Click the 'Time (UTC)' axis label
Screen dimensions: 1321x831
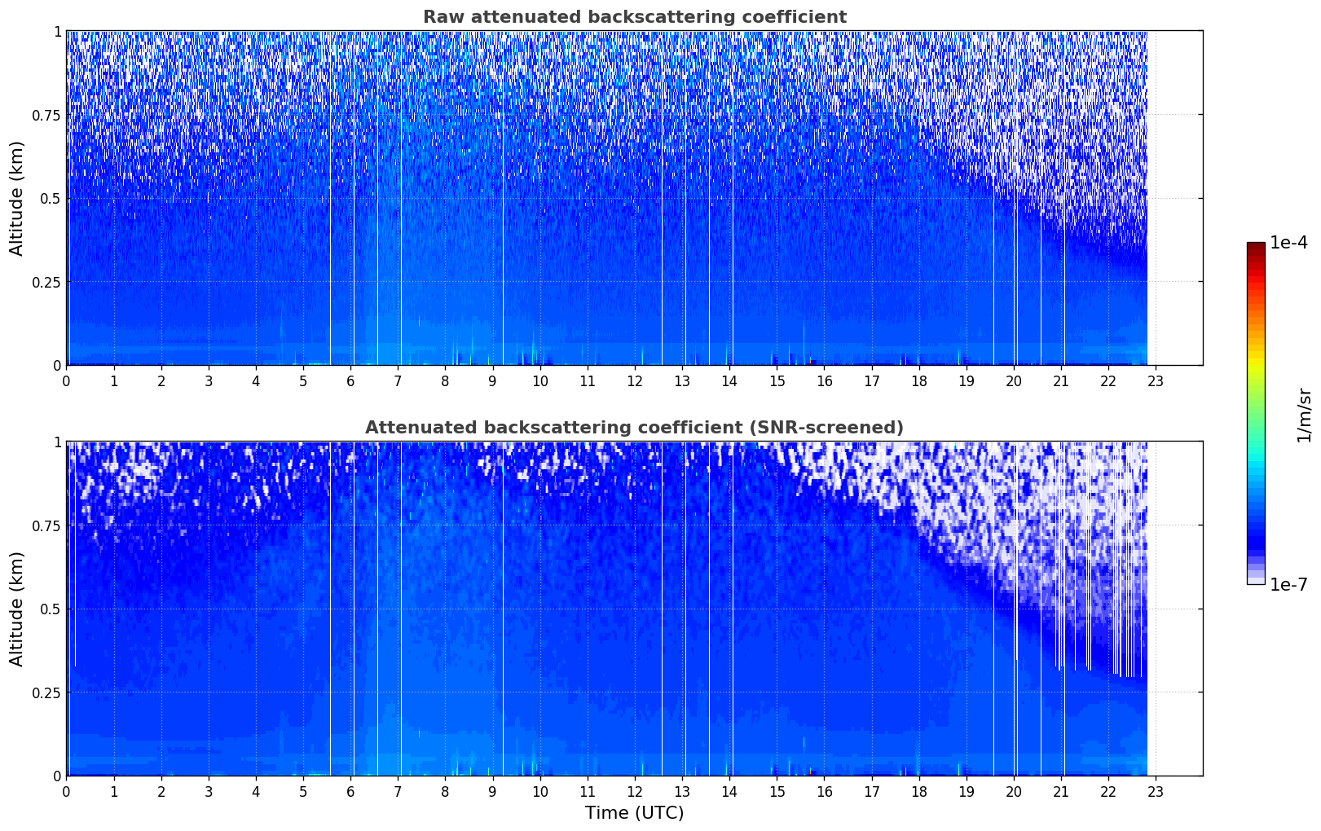coord(634,813)
